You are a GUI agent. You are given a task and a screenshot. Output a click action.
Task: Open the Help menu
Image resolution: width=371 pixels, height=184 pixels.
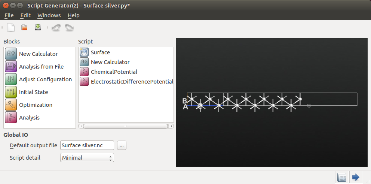click(74, 15)
